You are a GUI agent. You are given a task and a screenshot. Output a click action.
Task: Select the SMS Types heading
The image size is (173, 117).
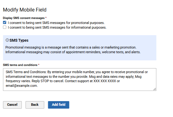19,40
